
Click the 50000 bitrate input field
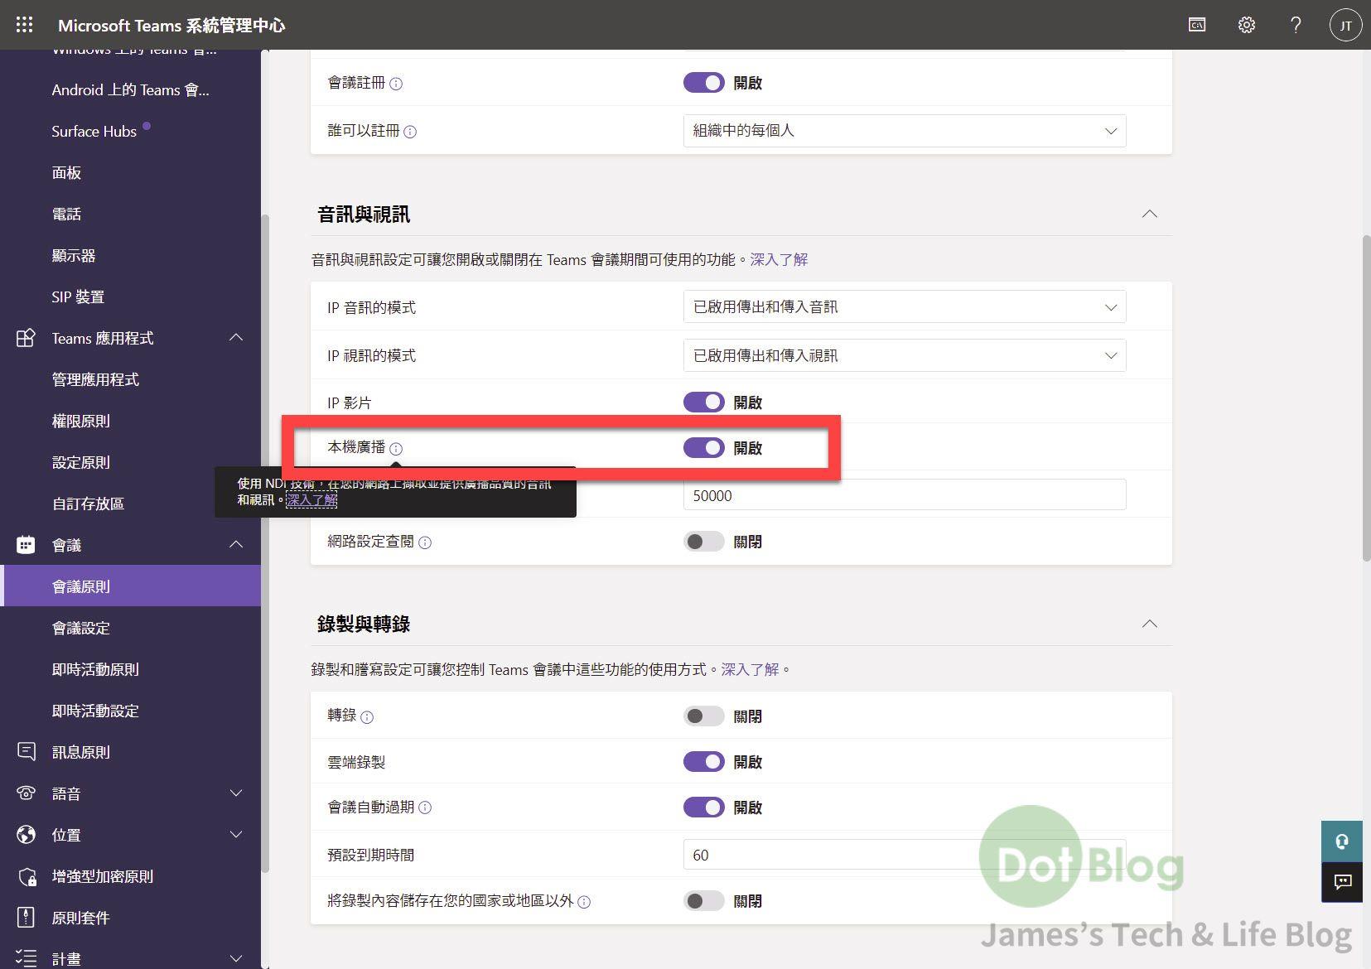click(905, 495)
